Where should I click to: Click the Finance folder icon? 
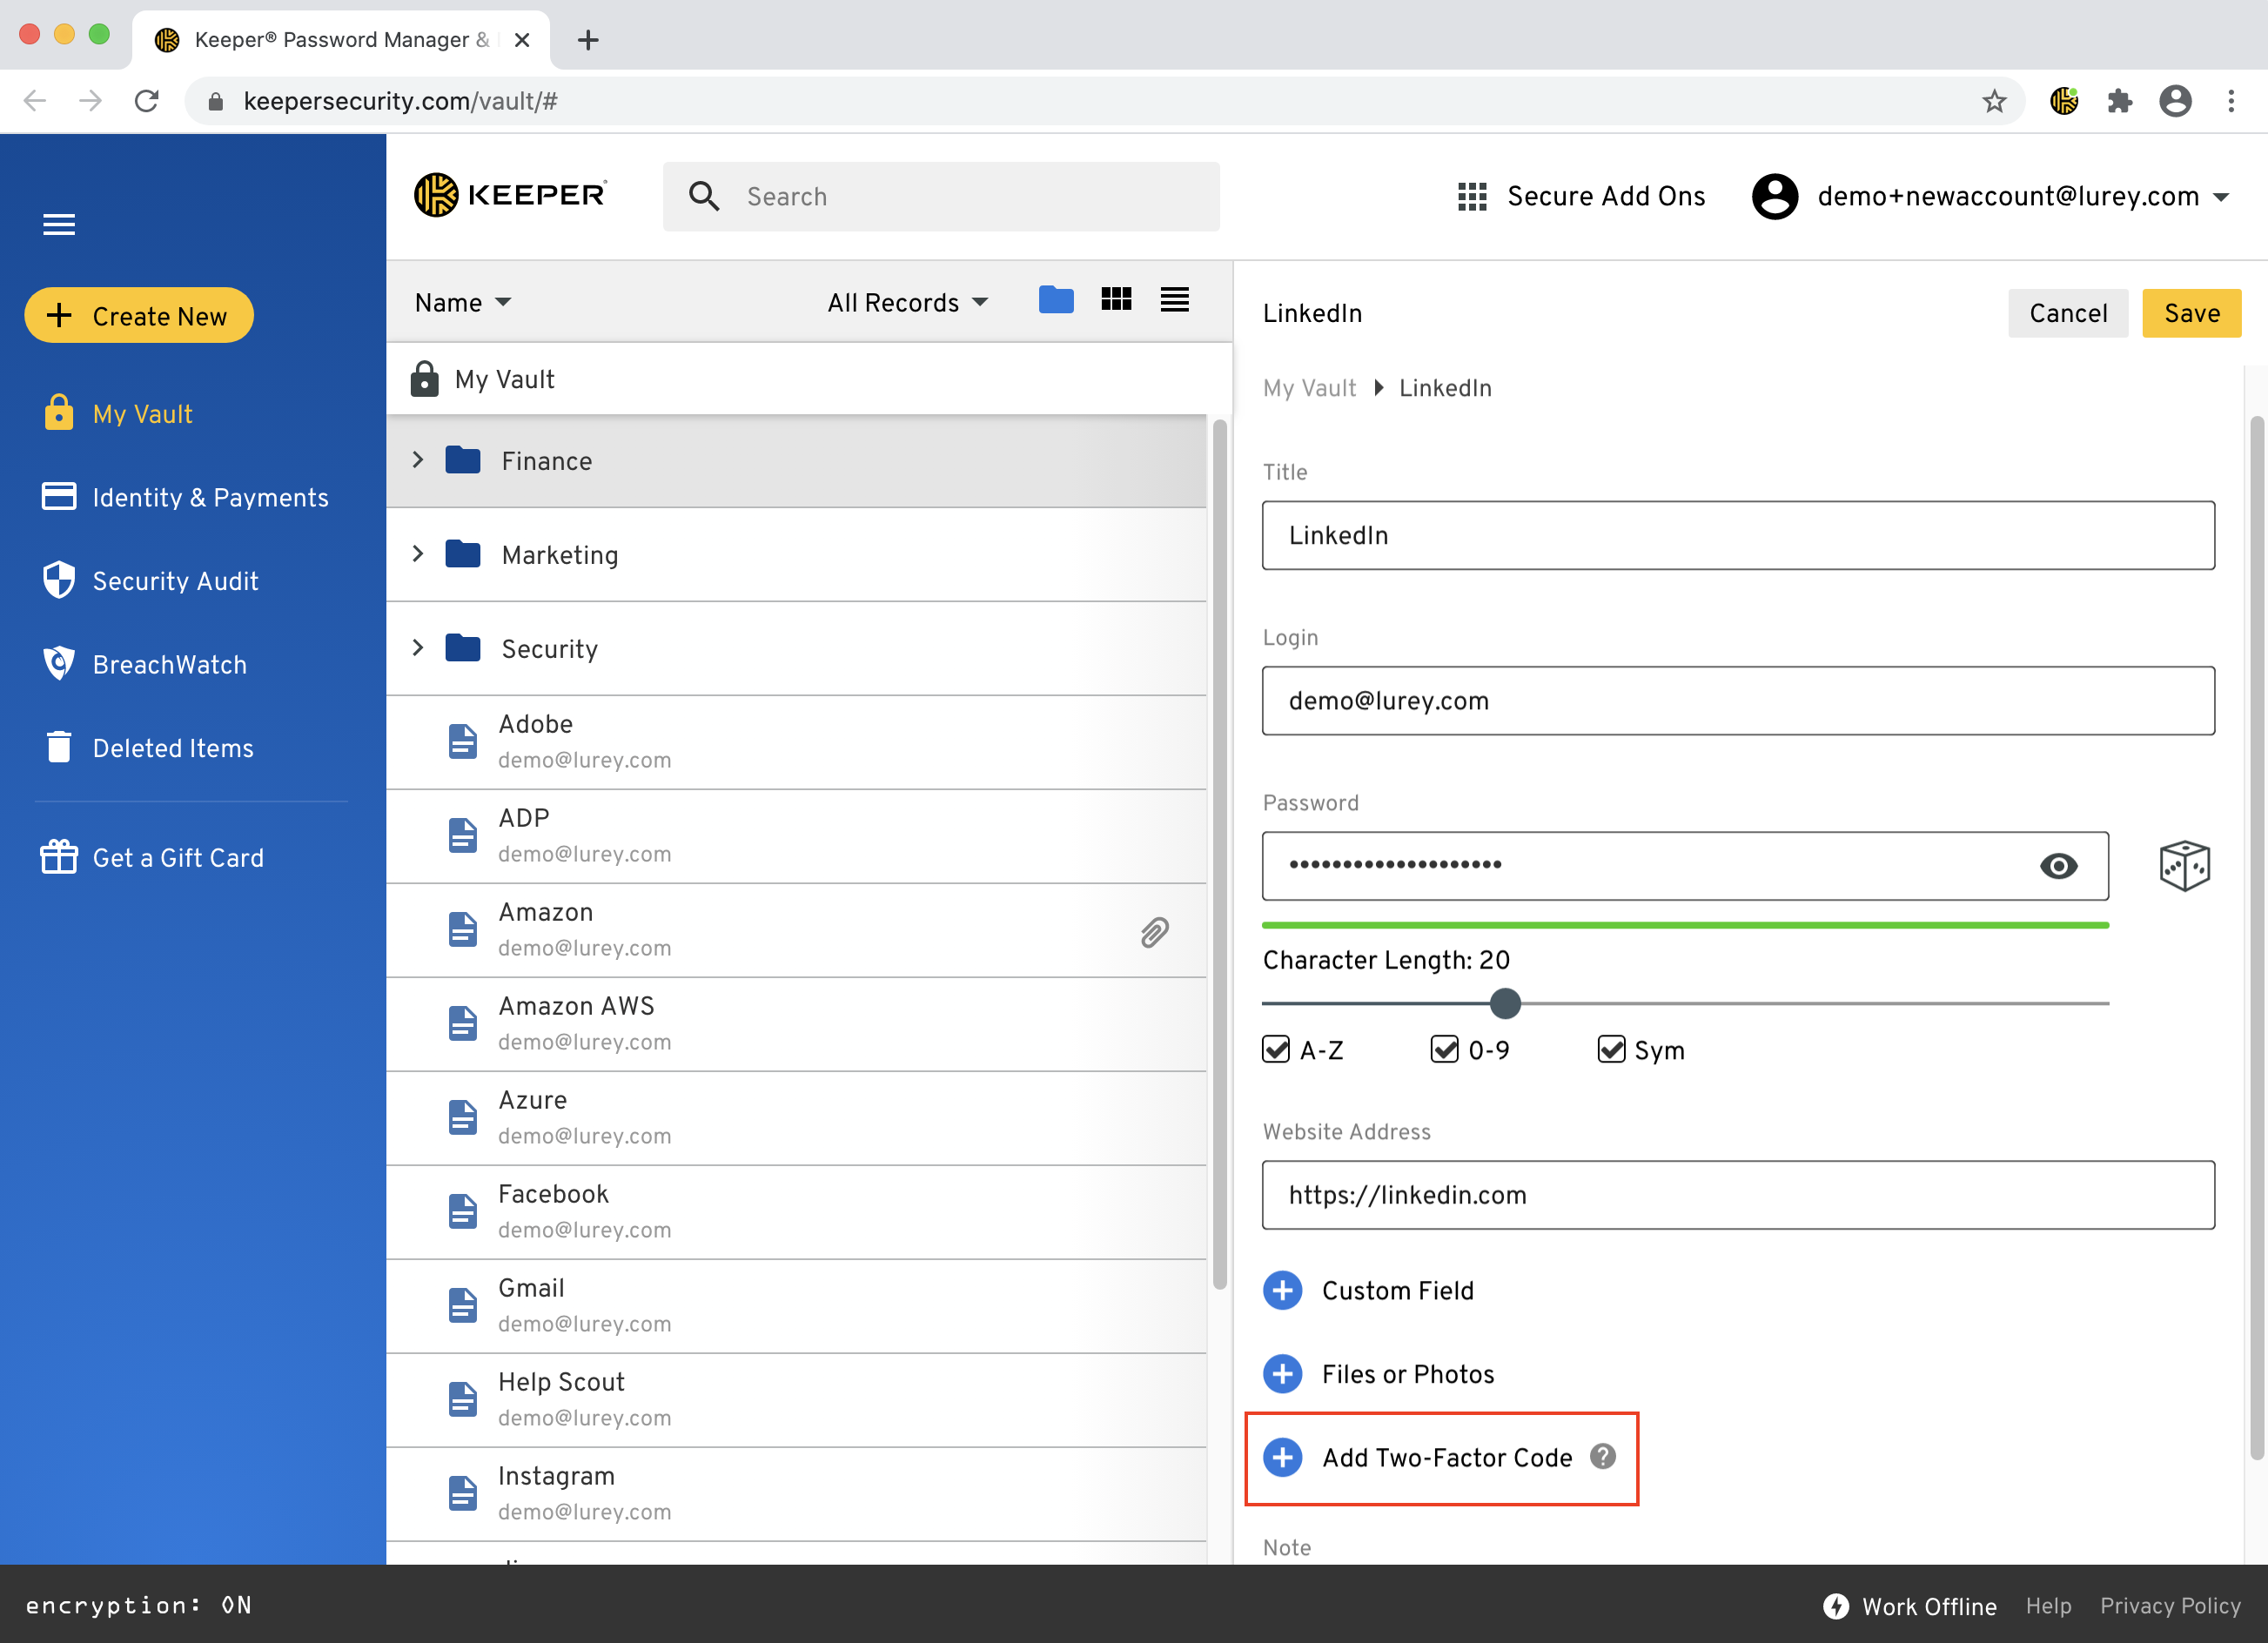463,460
